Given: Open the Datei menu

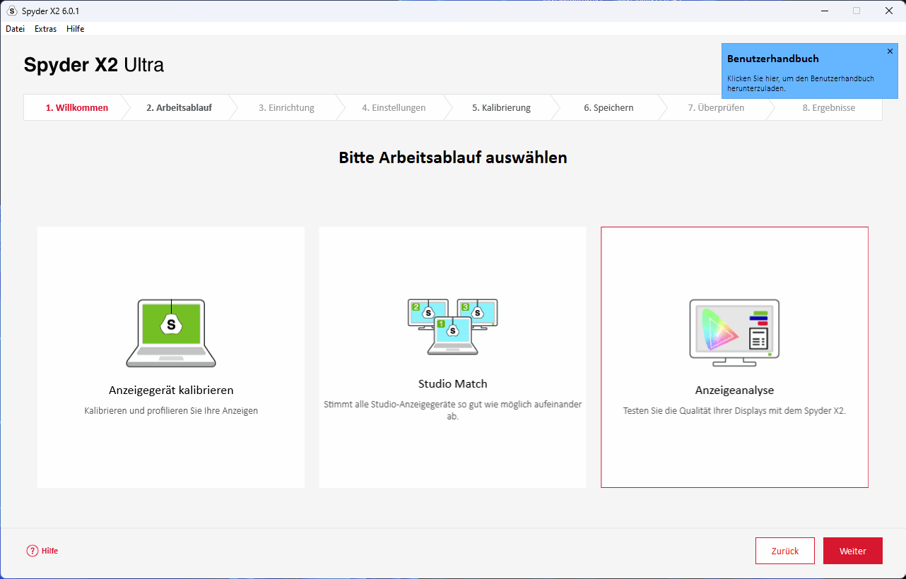Looking at the screenshot, I should click(x=15, y=29).
